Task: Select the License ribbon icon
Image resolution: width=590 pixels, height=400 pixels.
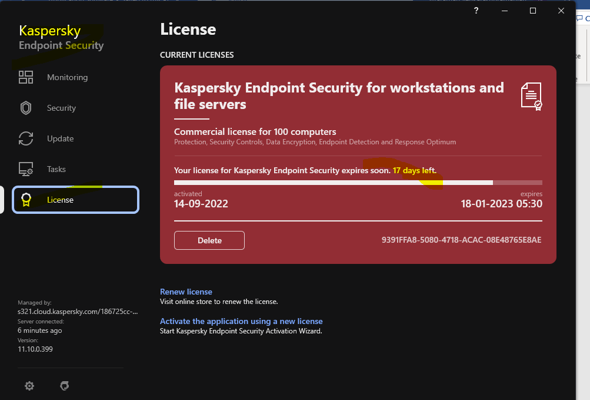Action: [x=26, y=200]
